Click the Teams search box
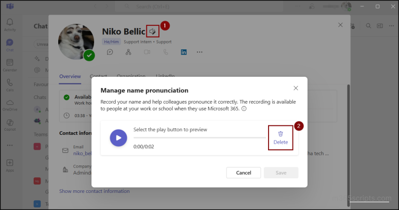The width and height of the screenshot is (399, 210). point(199,7)
